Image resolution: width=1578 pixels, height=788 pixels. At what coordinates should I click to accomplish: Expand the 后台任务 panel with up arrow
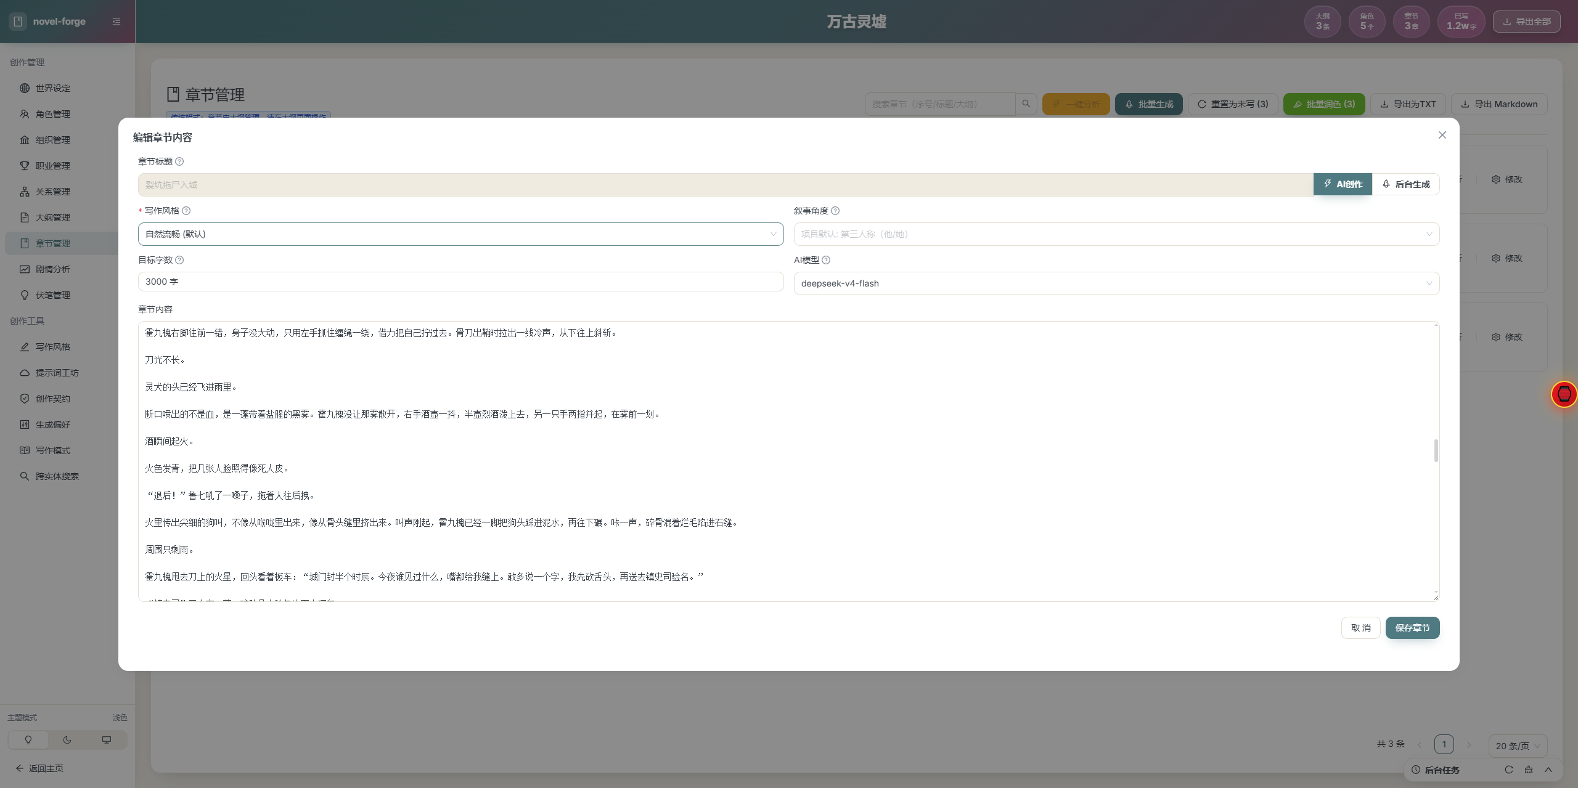tap(1548, 770)
